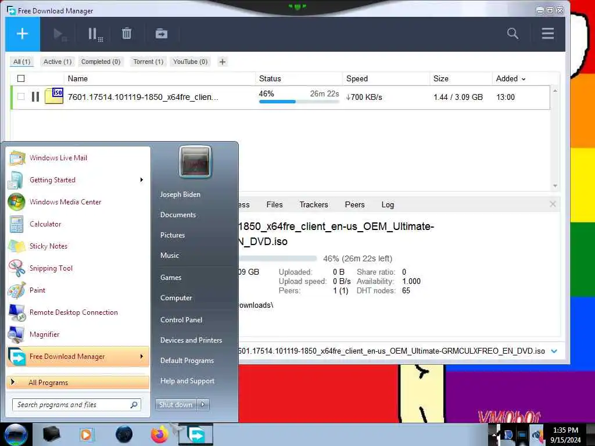Expand the Getting Started submenu arrow
The image size is (595, 446).
142,180
